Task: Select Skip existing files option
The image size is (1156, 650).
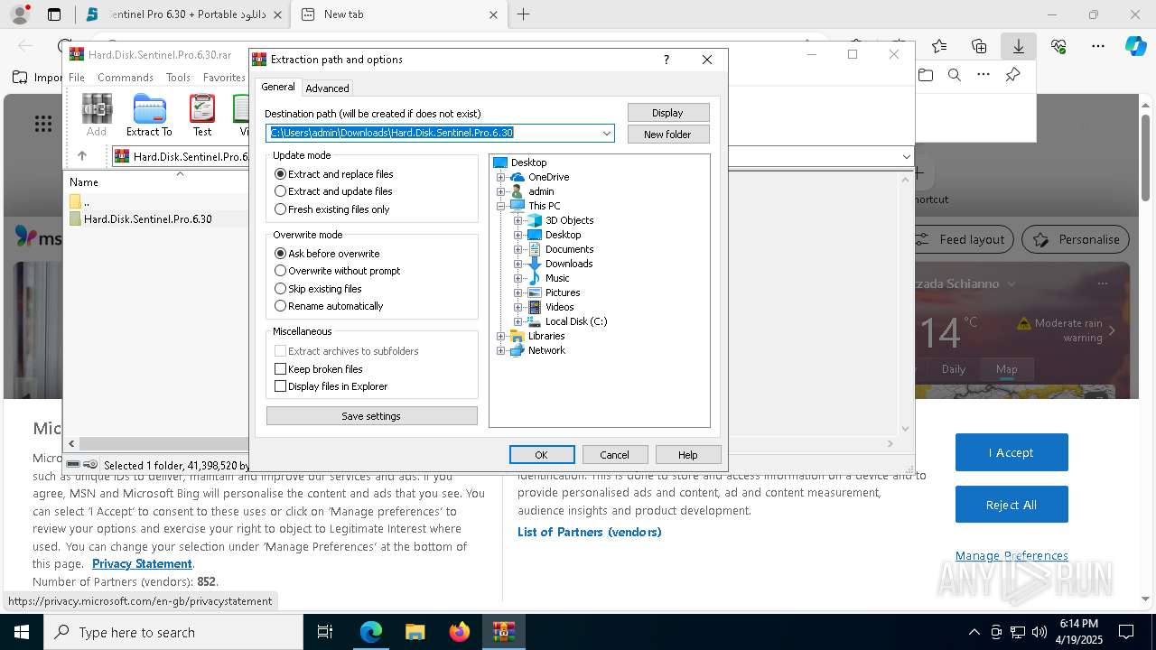Action: point(318,289)
